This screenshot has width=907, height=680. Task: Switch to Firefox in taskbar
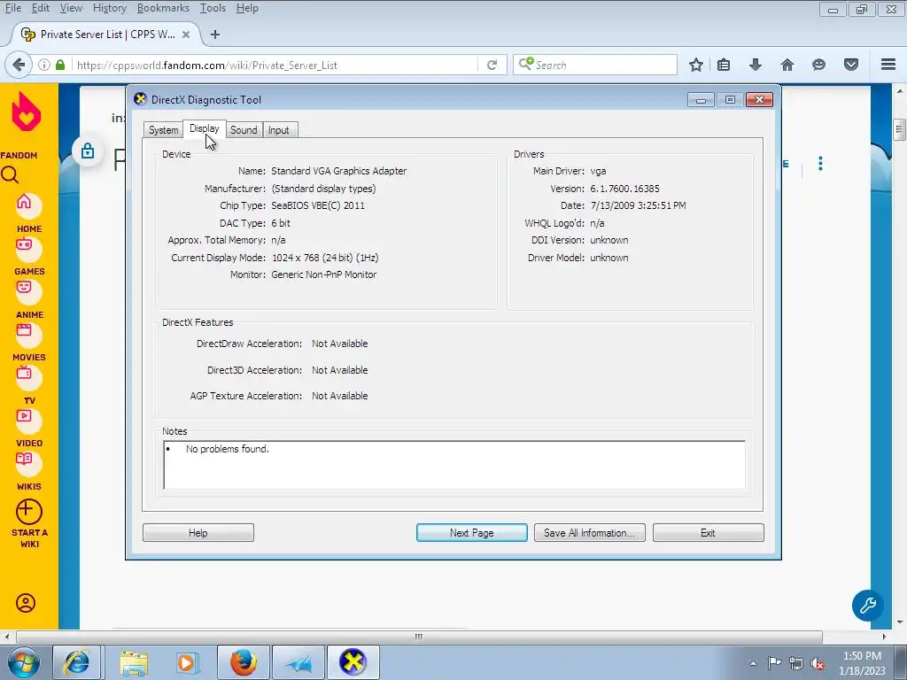pyautogui.click(x=243, y=662)
